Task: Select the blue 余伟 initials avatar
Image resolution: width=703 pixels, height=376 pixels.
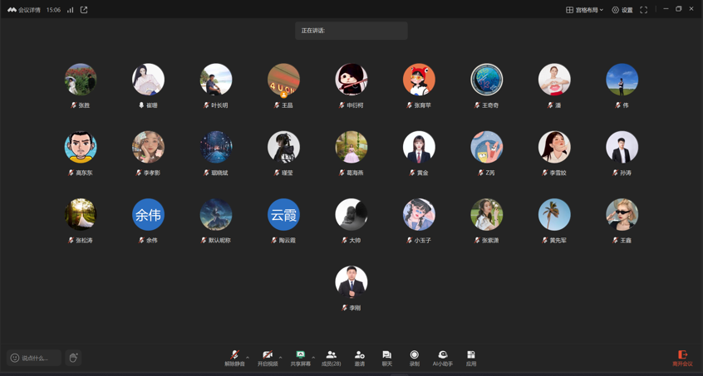Action: [x=149, y=214]
